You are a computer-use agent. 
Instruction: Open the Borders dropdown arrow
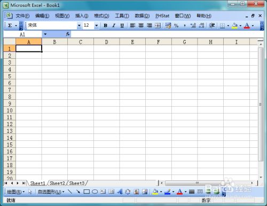228,26
